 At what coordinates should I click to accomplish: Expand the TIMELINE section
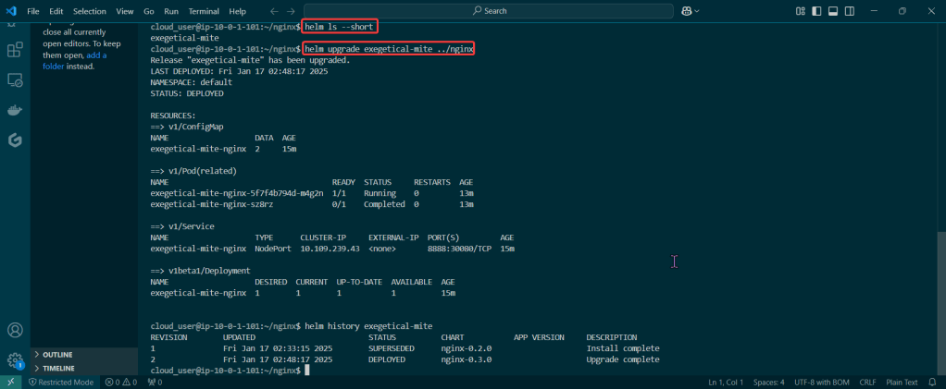58,367
